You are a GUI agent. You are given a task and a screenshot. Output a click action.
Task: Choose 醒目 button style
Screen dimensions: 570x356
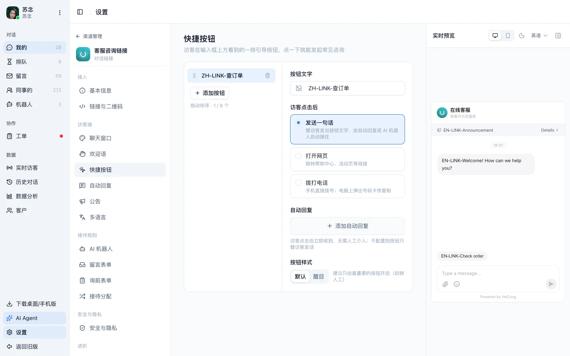click(x=319, y=276)
